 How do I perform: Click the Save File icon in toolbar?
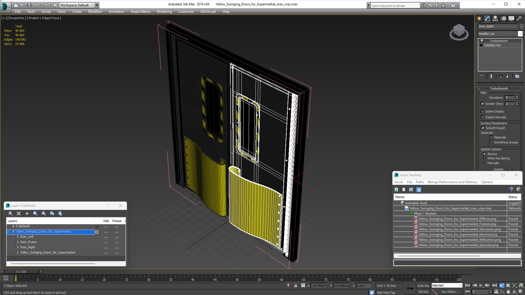[29, 5]
